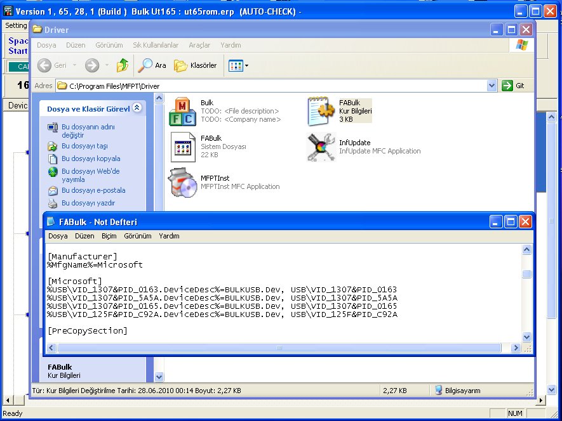
Task: Go up one folder level
Action: tap(122, 65)
